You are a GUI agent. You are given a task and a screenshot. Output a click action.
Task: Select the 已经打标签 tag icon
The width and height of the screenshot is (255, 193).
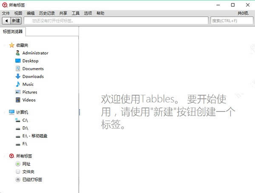18,179
